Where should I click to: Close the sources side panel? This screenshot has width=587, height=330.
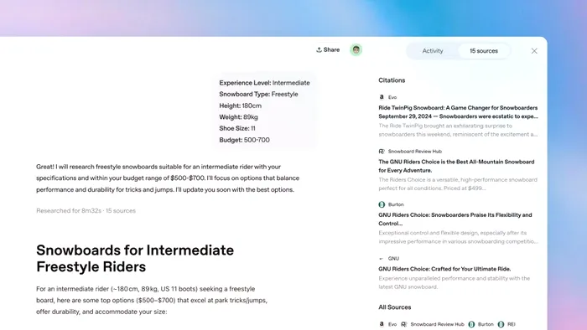point(534,51)
